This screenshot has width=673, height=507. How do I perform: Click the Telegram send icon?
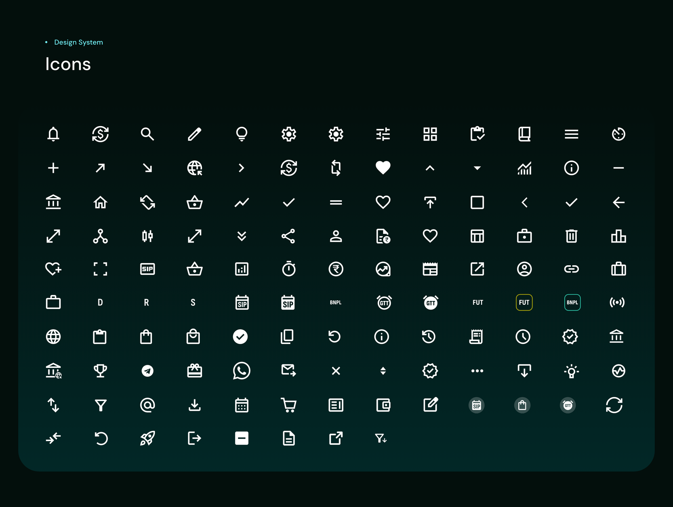pos(146,371)
